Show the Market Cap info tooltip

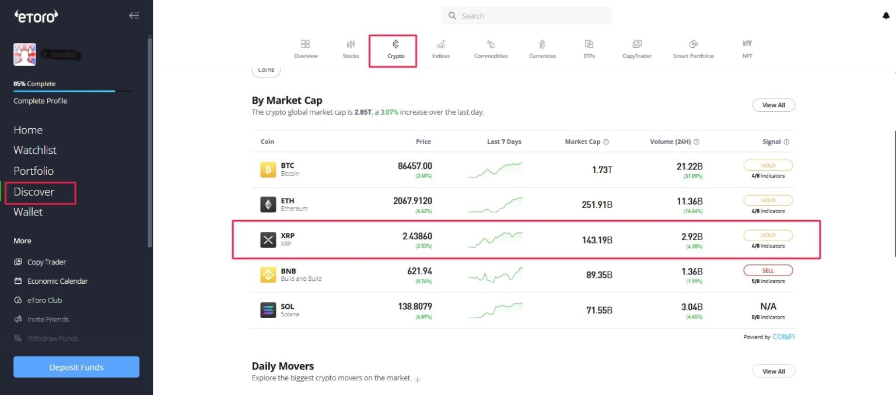pyautogui.click(x=605, y=141)
